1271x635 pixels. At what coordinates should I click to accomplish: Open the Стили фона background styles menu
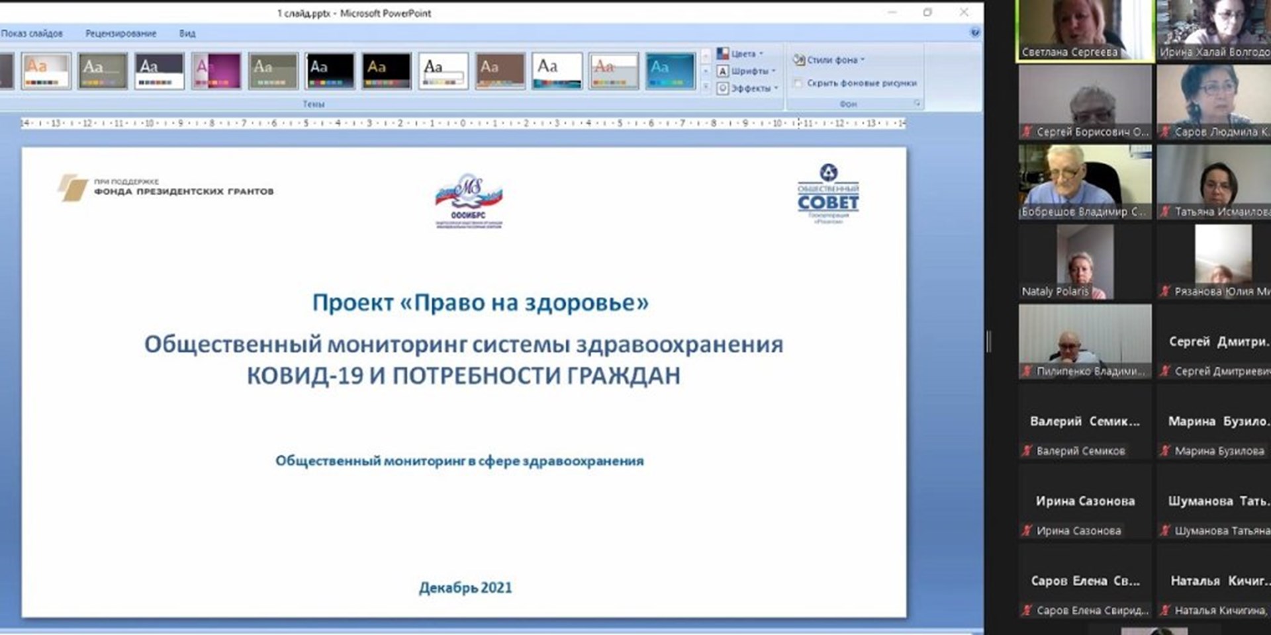(830, 60)
